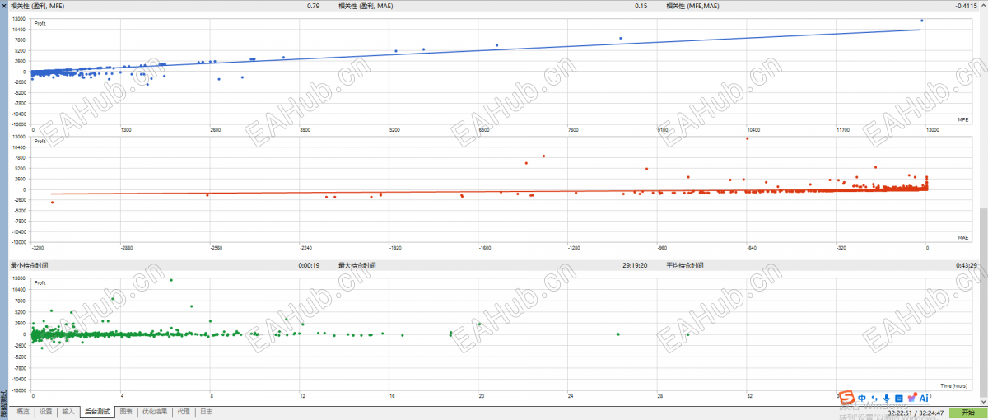Image resolution: width=988 pixels, height=420 pixels.
Task: Click the average holding time 0:43:29
Action: point(966,266)
